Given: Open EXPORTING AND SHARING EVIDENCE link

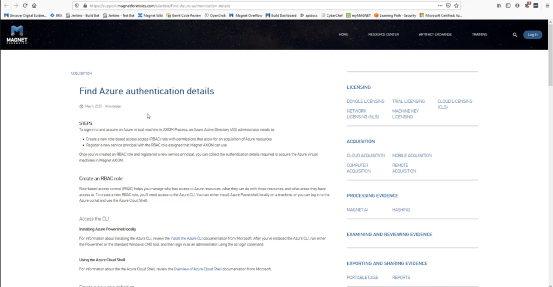Looking at the screenshot, I should 387,263.
